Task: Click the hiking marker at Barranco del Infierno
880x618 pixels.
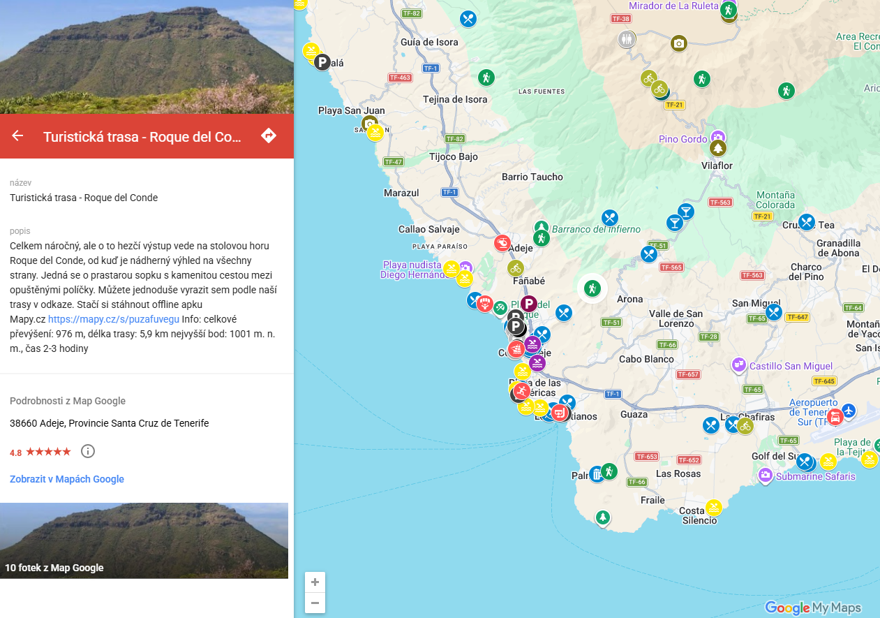Action: click(x=542, y=239)
